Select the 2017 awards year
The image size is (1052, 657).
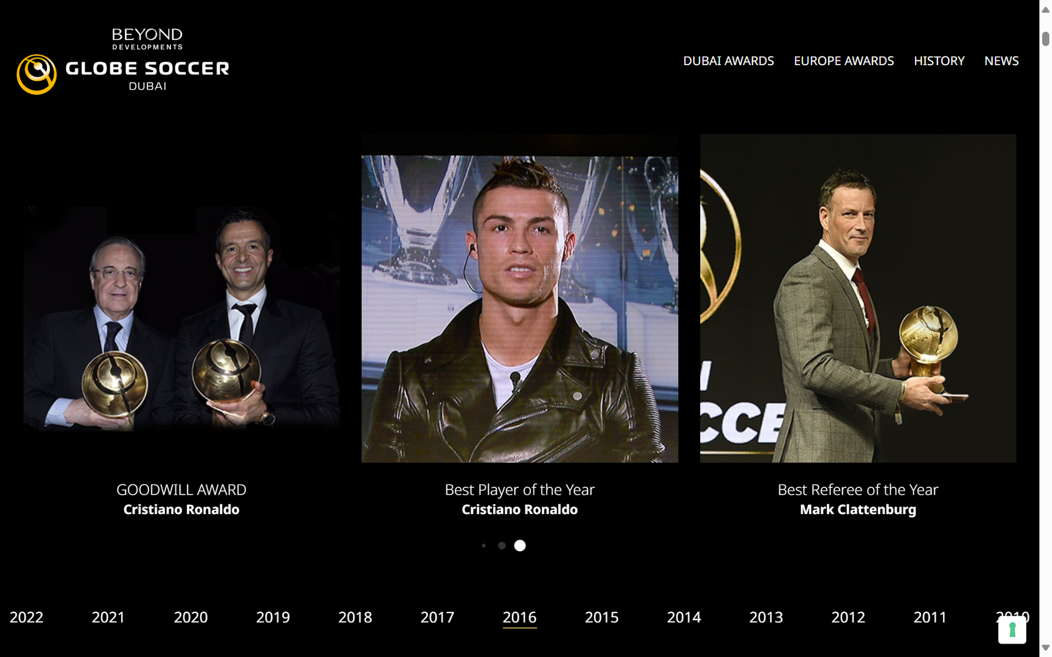pos(437,617)
